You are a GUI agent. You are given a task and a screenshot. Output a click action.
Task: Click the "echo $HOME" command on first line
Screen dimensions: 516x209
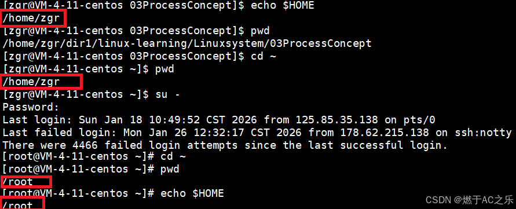283,6
